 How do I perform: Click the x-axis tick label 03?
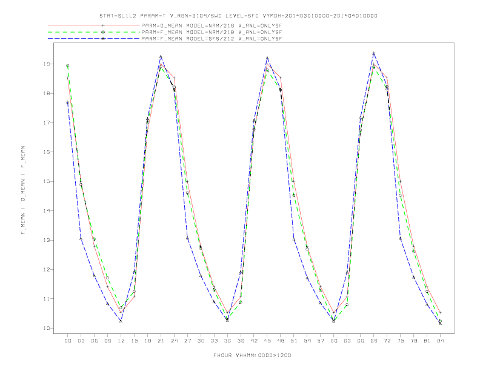[81, 341]
